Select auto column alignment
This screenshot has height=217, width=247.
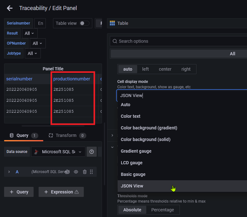click(128, 69)
